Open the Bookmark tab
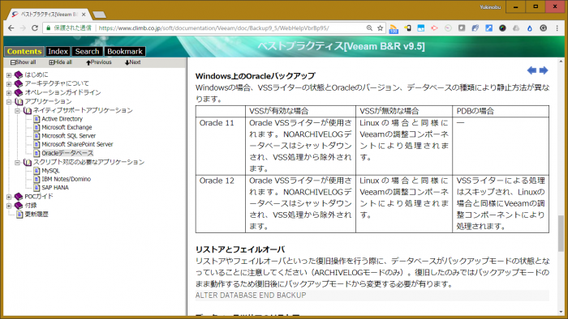Viewport: 568px width, 319px height. (125, 51)
